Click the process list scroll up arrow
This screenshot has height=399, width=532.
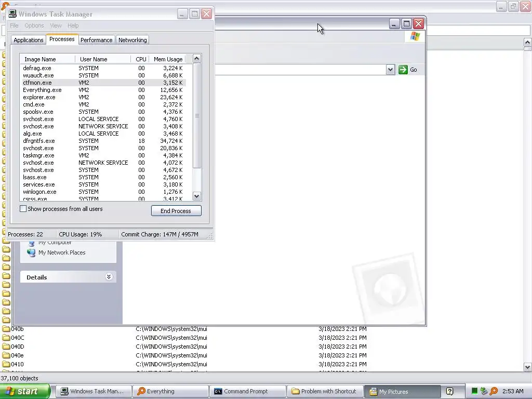click(197, 59)
